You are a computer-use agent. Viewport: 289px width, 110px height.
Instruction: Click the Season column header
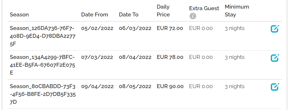(x=19, y=15)
